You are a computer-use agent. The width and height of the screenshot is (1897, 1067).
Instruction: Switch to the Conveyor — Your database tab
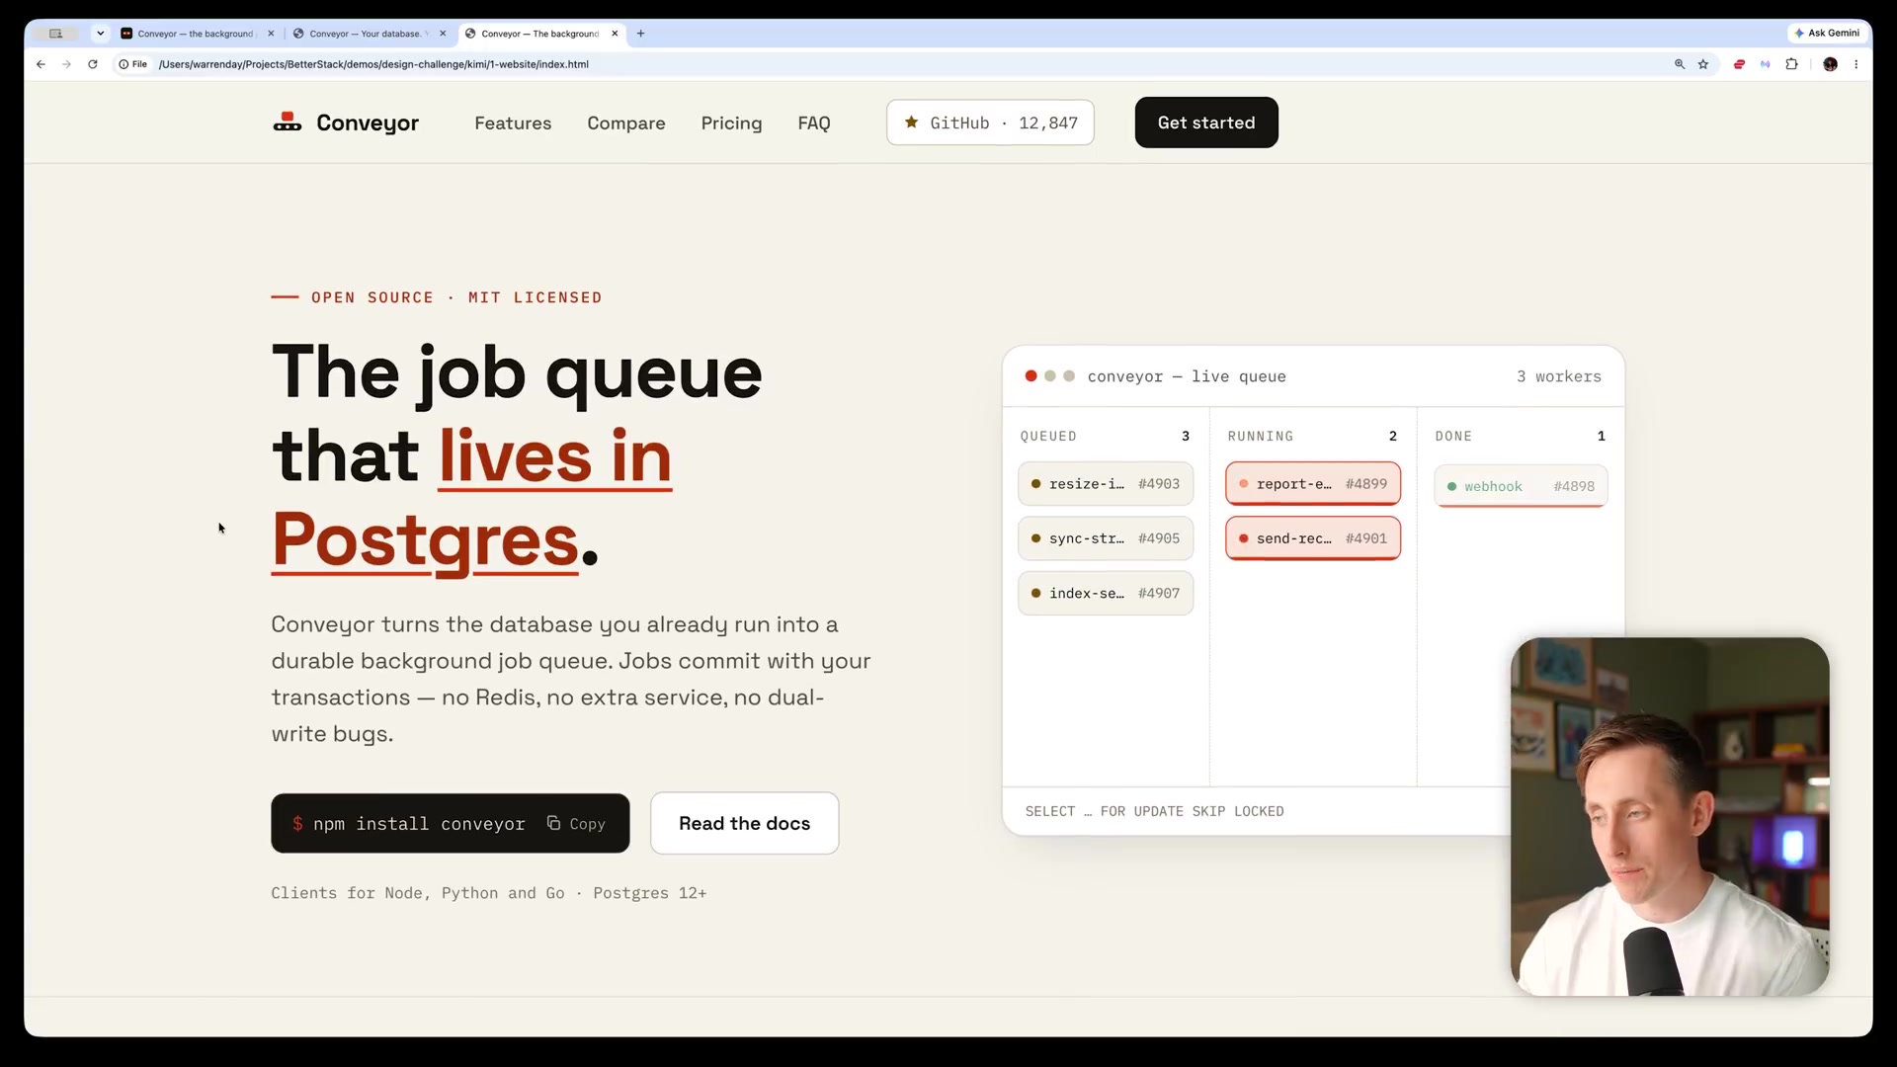[366, 34]
